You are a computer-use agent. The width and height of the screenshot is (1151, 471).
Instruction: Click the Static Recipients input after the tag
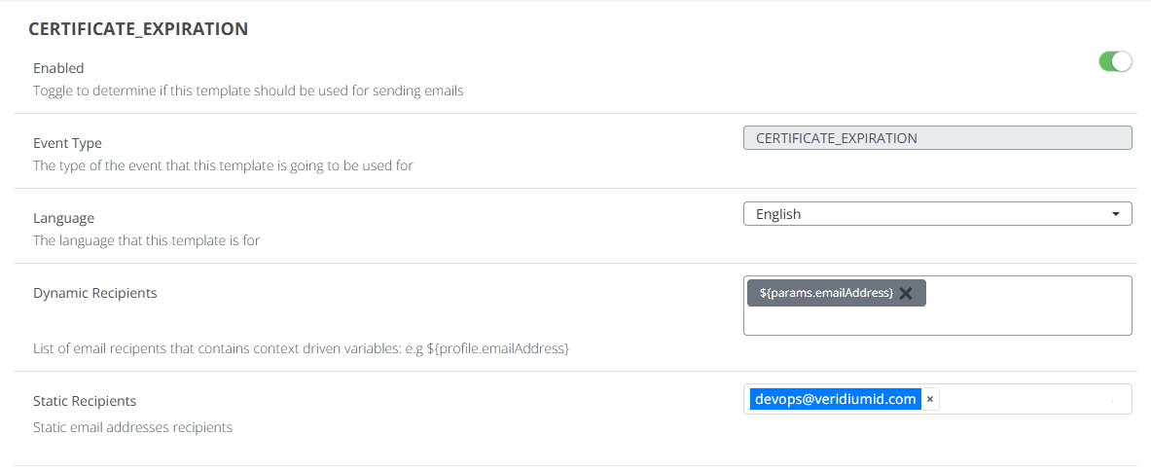[x=1031, y=399]
